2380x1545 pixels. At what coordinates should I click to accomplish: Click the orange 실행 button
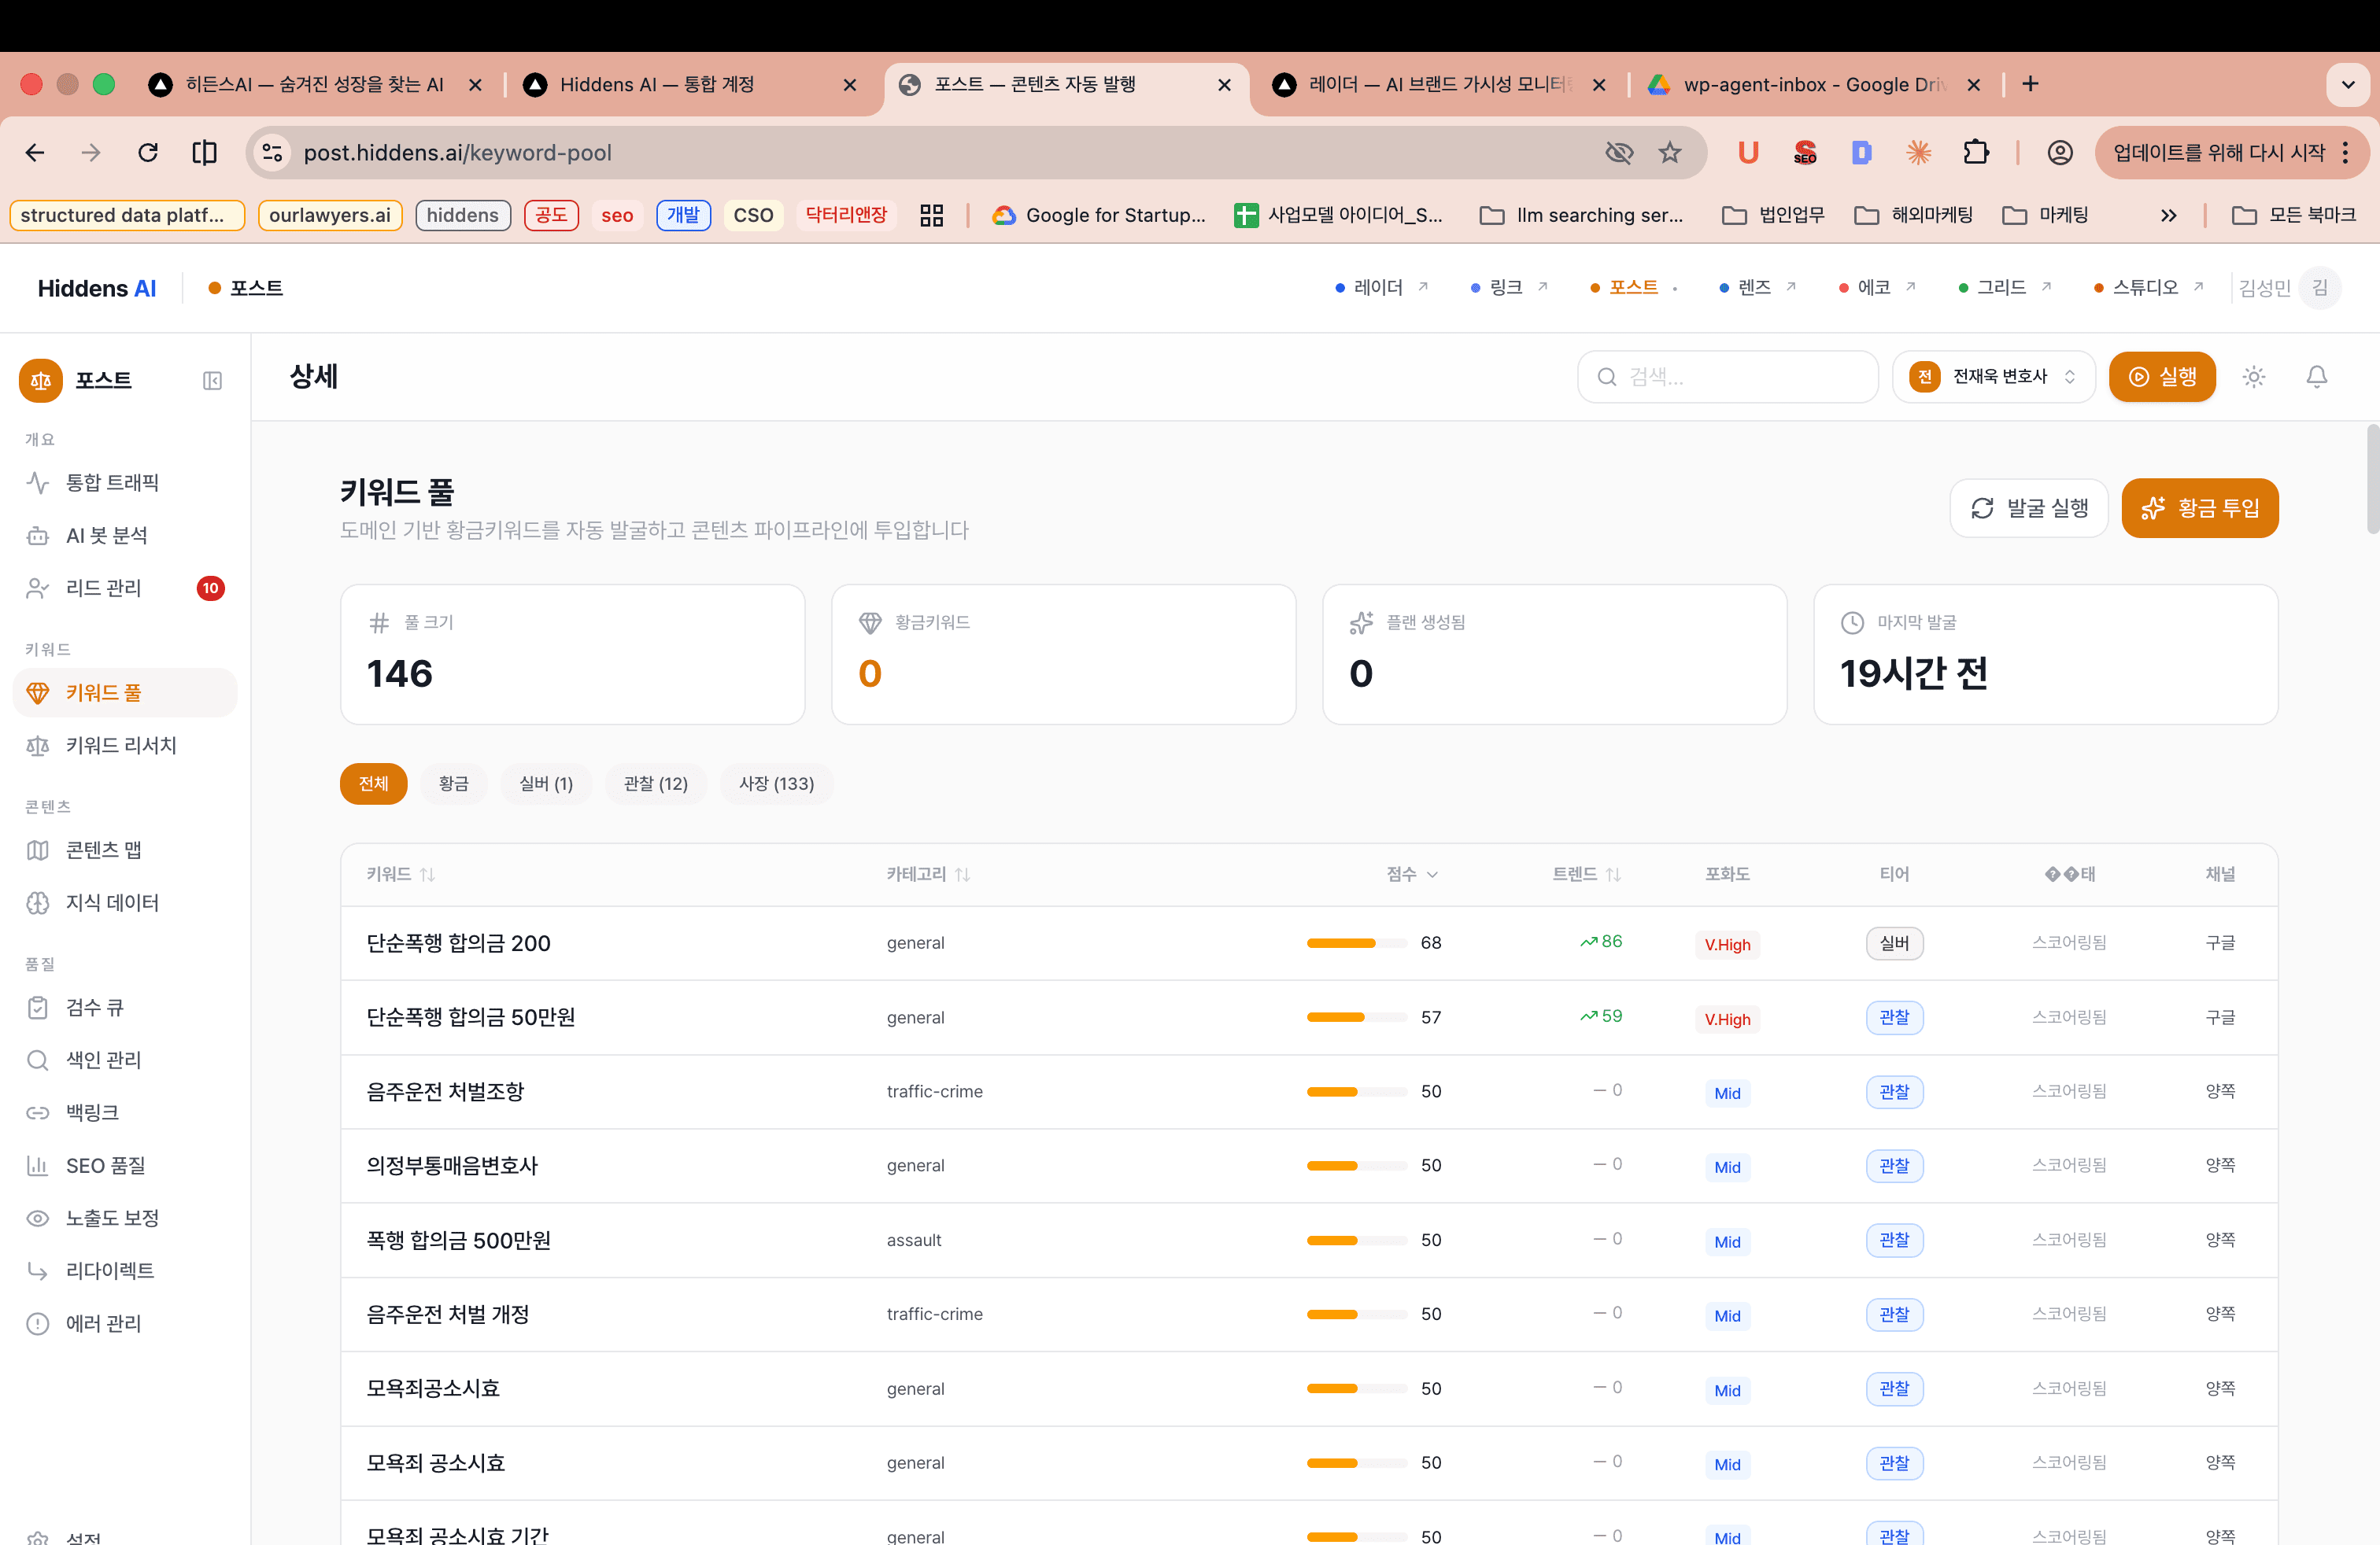(x=2162, y=377)
